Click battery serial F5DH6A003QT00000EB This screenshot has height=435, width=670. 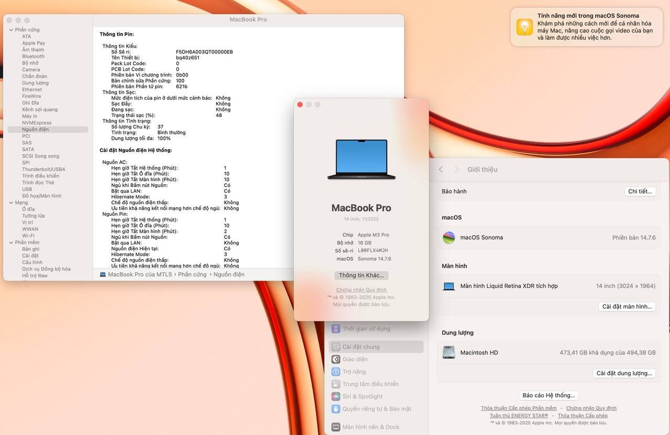204,52
